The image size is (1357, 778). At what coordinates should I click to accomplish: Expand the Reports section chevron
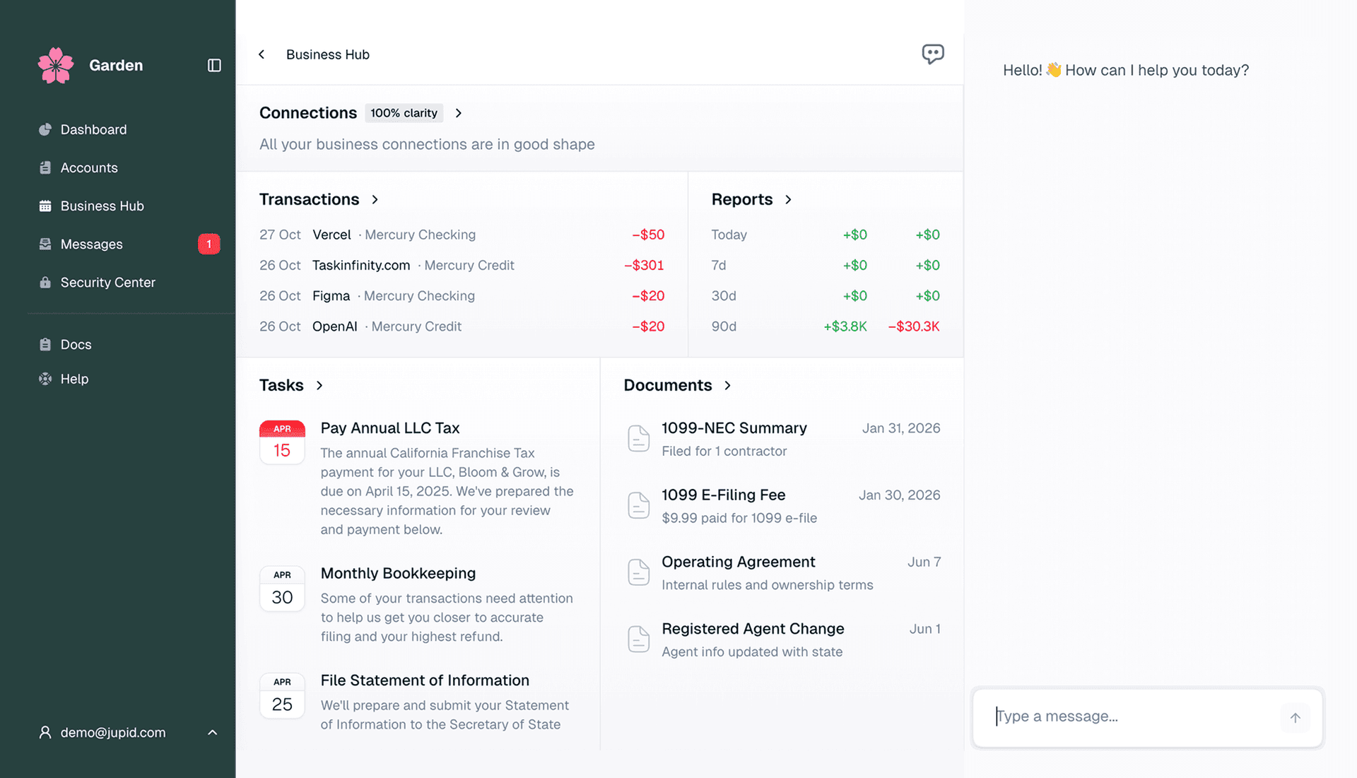(x=788, y=199)
